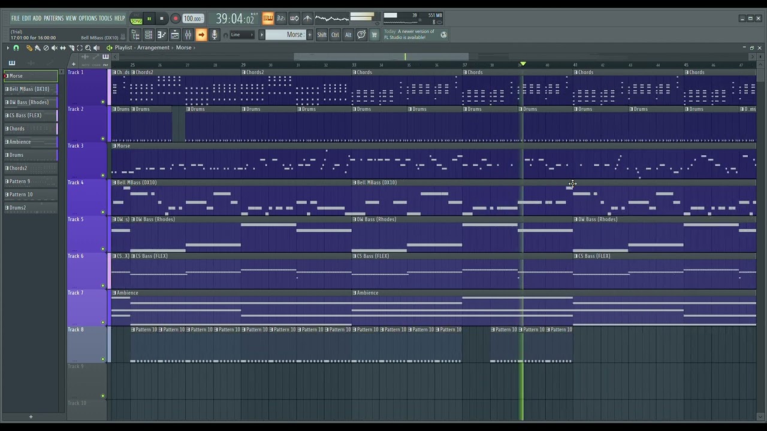Arm recording with the red record button
This screenshot has width=767, height=431.
click(176, 19)
